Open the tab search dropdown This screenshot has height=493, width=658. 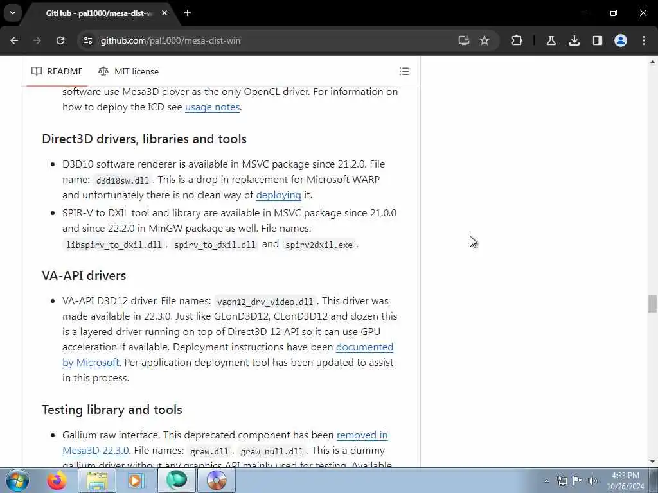point(13,13)
